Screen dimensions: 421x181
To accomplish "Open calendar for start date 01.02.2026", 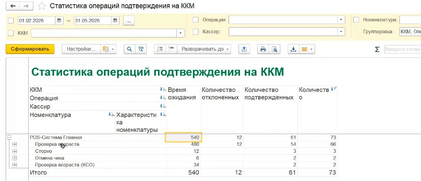I will click(x=59, y=21).
